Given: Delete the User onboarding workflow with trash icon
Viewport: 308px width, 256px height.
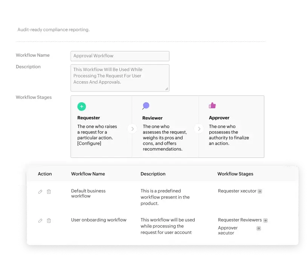Looking at the screenshot, I should click(49, 221).
